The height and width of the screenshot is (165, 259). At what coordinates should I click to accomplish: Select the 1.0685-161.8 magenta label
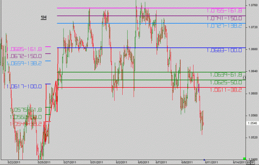24,49
